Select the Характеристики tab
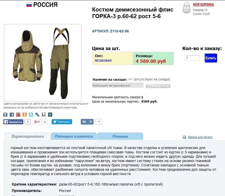The width and height of the screenshot is (225, 196). [x=28, y=136]
